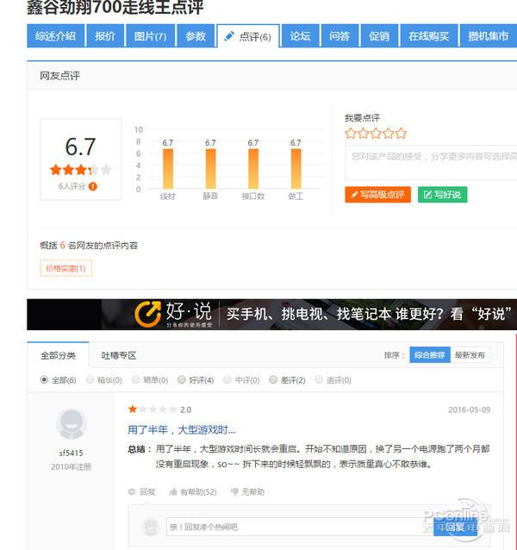
Task: Open the 促销 tab
Action: click(x=379, y=35)
